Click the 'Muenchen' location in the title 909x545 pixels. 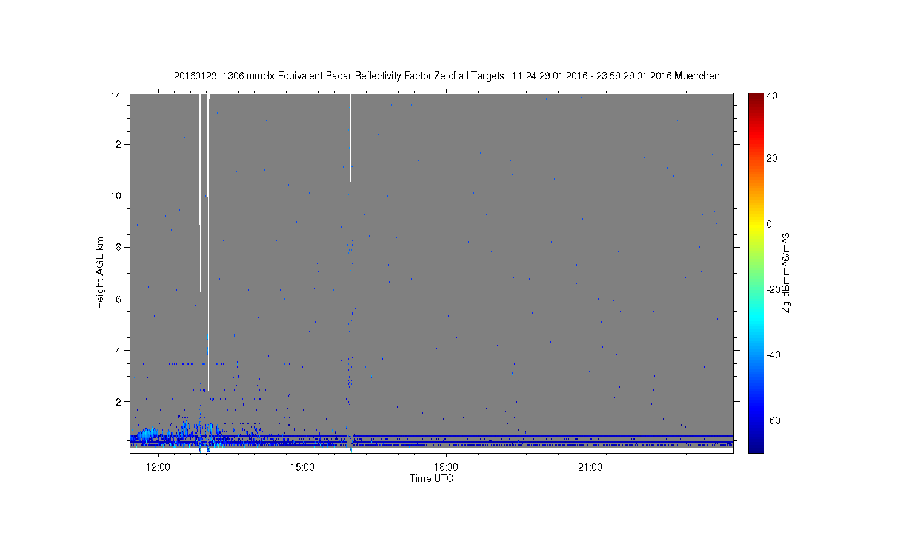[697, 76]
